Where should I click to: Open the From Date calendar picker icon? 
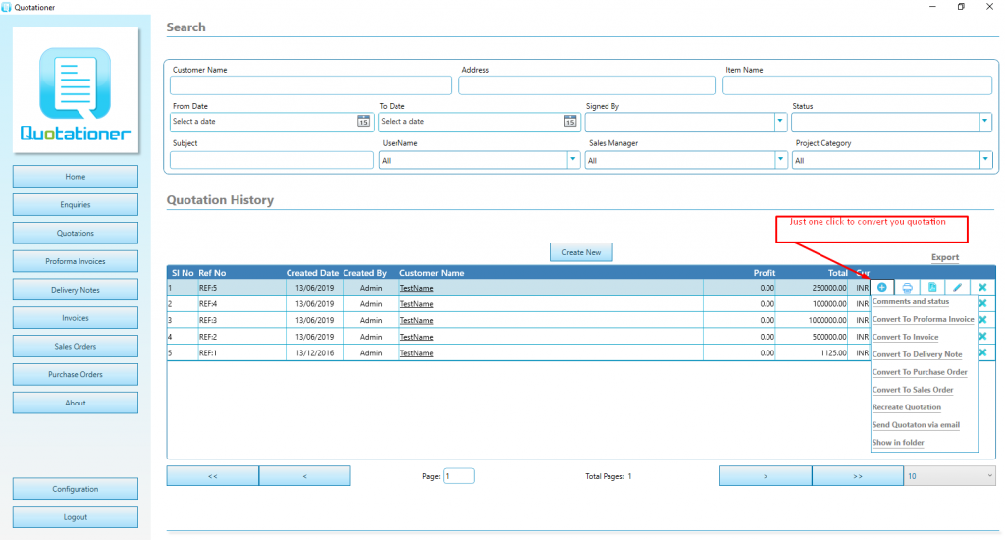363,121
